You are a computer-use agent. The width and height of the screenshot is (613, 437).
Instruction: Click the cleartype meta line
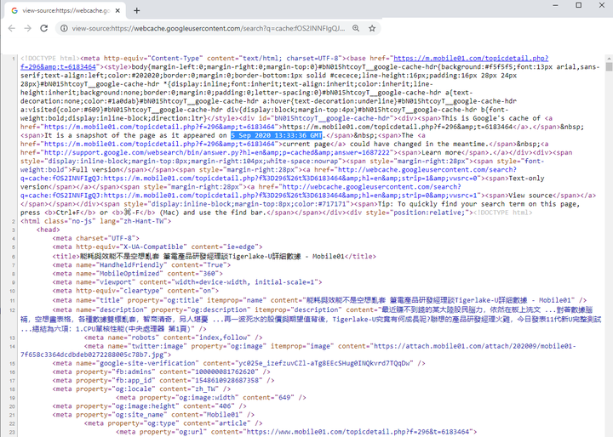[135, 291]
